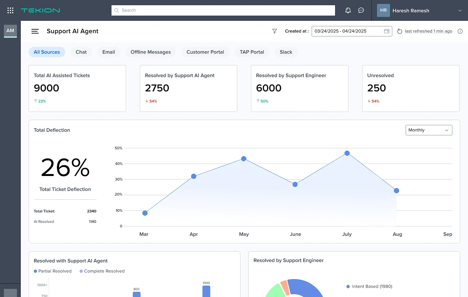Image resolution: width=468 pixels, height=297 pixels.
Task: Click the Unresolved 250 card
Action: point(411,88)
